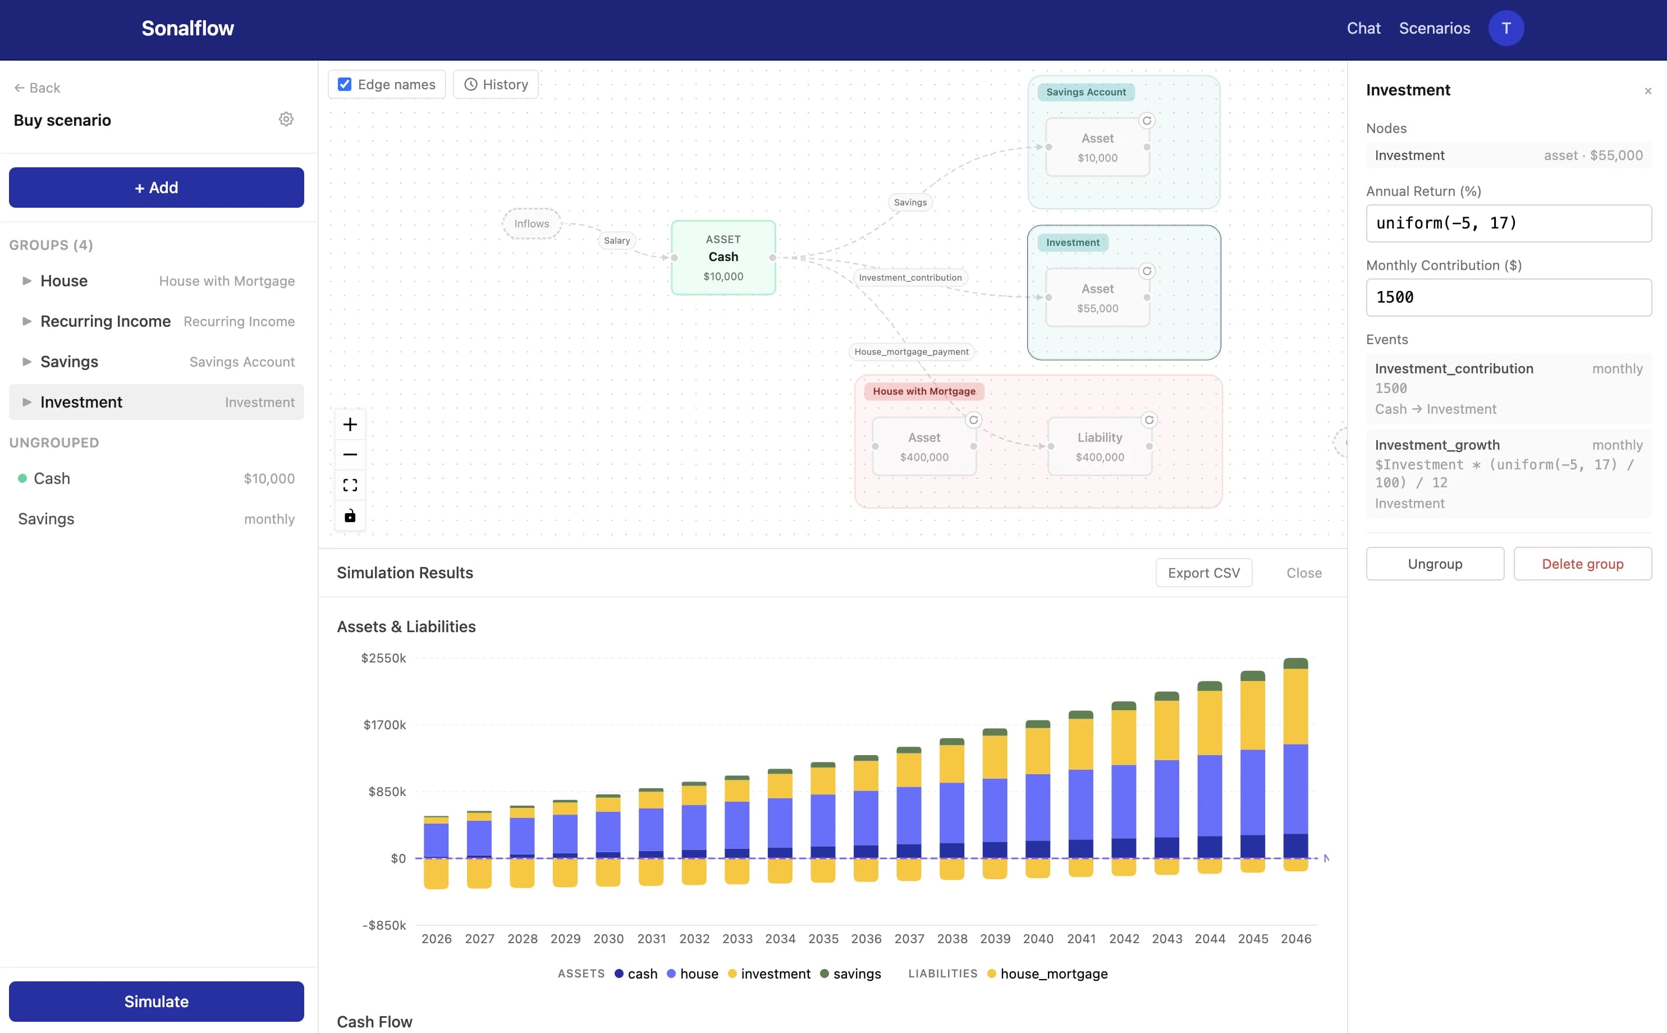Expand the House group
This screenshot has height=1033, width=1667.
(28, 281)
